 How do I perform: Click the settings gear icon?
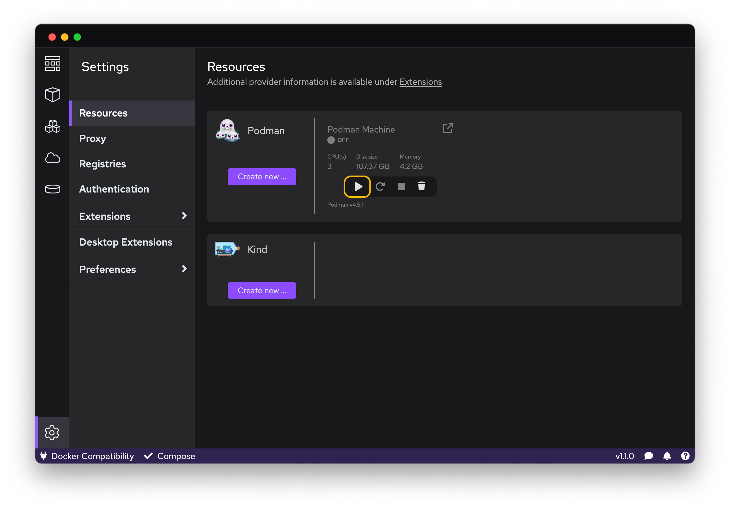click(52, 432)
